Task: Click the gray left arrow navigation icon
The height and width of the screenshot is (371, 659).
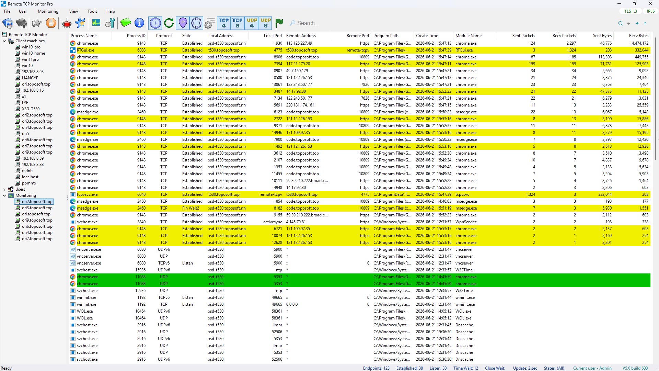Action: click(x=629, y=23)
